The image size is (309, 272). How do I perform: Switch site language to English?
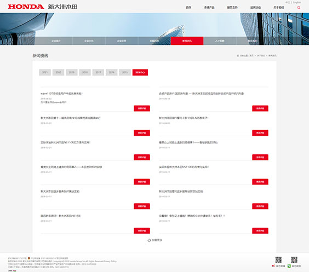point(297,2)
